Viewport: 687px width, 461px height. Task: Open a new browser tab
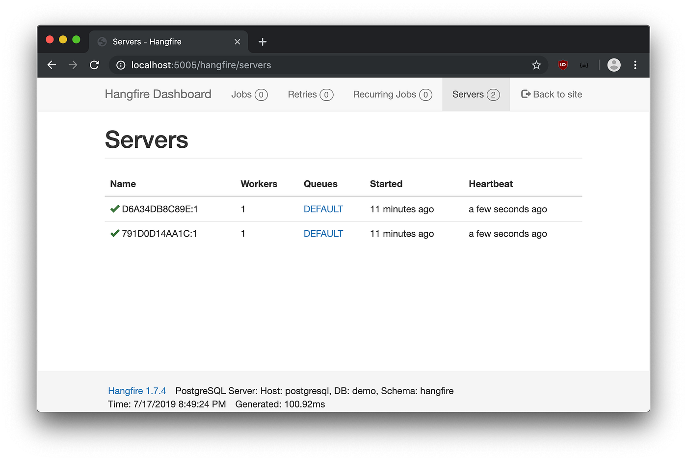pyautogui.click(x=263, y=42)
